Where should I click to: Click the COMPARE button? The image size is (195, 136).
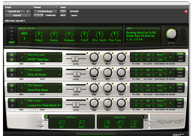tap(50, 15)
